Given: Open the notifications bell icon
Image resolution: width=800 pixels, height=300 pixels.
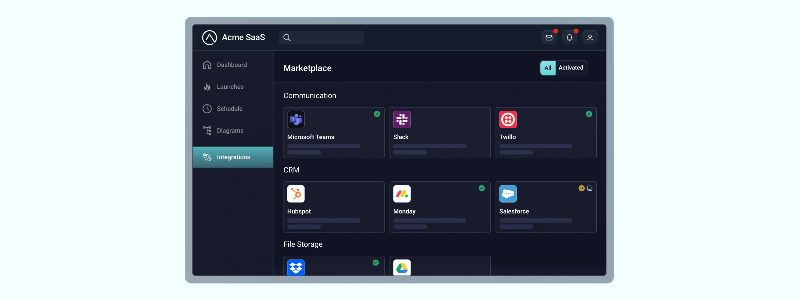Looking at the screenshot, I should [569, 38].
